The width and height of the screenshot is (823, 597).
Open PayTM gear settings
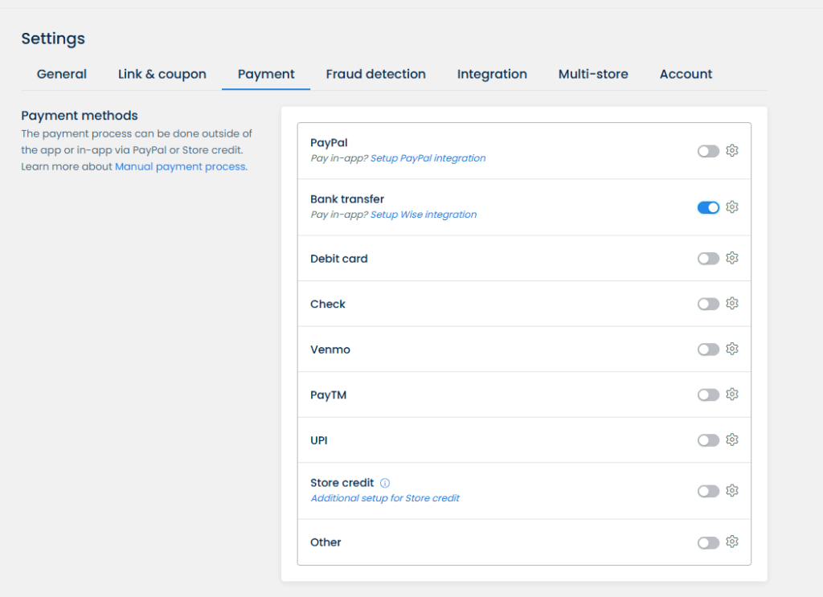point(731,395)
